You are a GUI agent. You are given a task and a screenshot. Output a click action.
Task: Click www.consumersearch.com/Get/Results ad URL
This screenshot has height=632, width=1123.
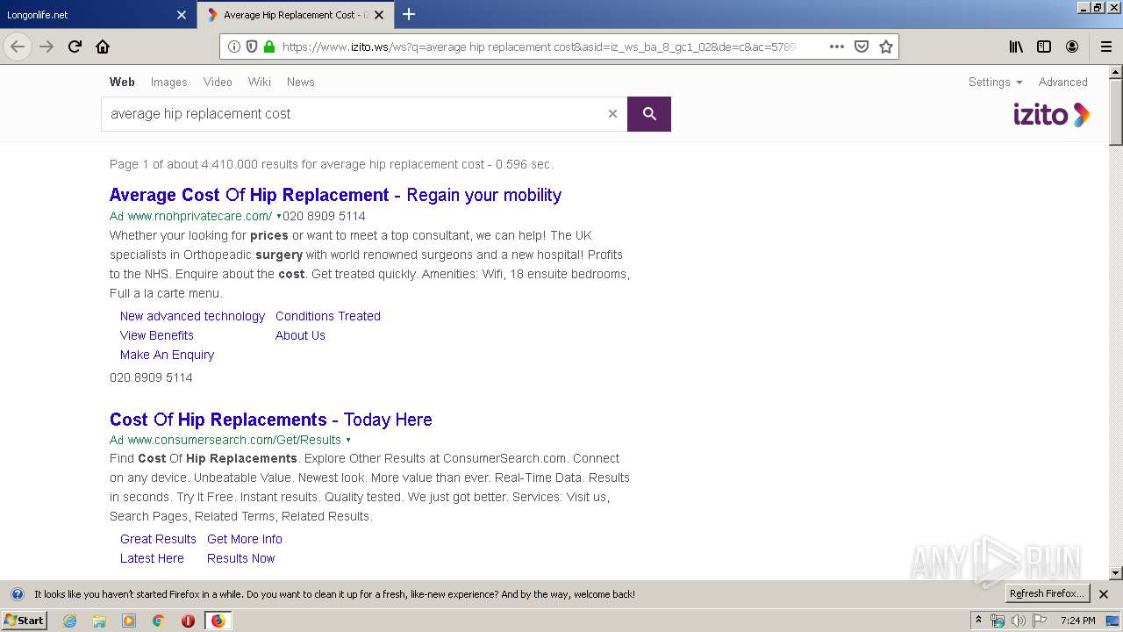pos(234,441)
